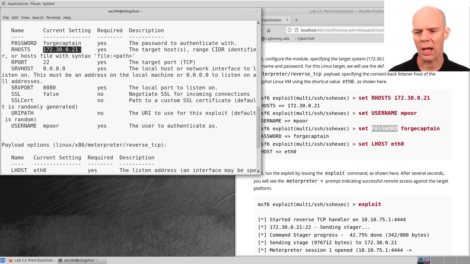Open the terminal Edit menu
Screen dimensions: 470x264
pos(15,18)
